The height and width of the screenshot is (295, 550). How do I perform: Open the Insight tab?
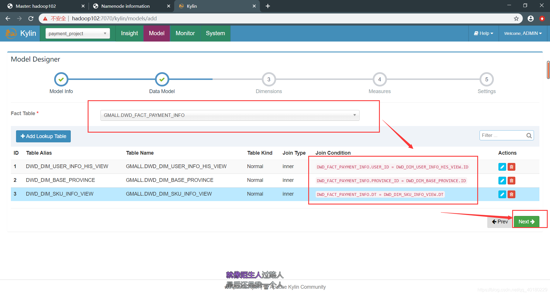(x=129, y=34)
